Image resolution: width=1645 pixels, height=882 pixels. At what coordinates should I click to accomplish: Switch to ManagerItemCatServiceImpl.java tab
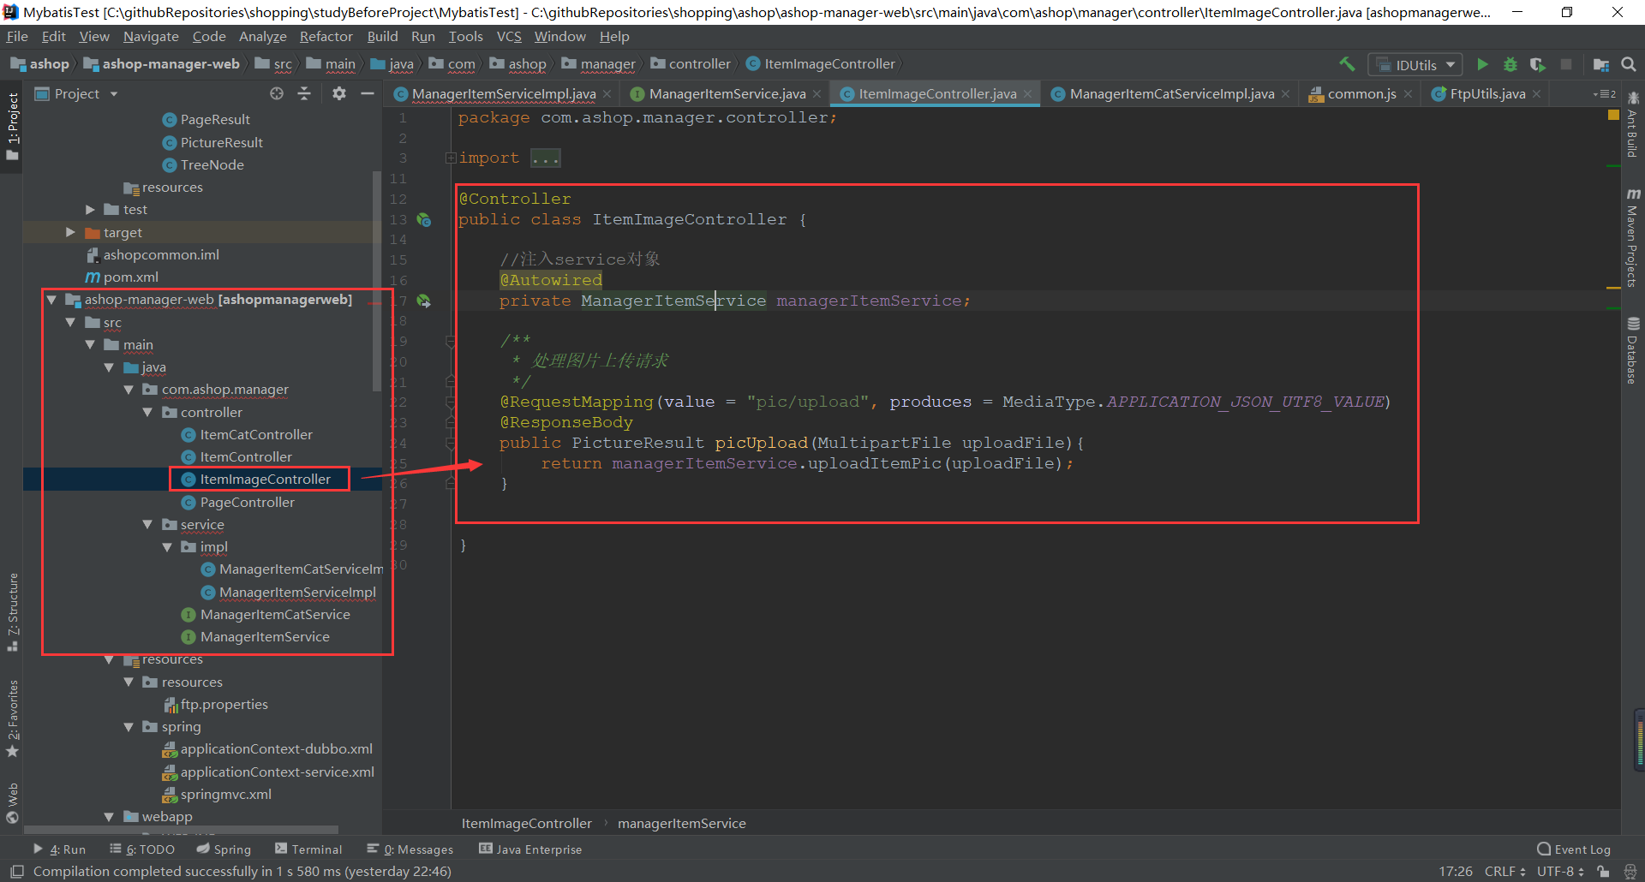pos(1171,94)
